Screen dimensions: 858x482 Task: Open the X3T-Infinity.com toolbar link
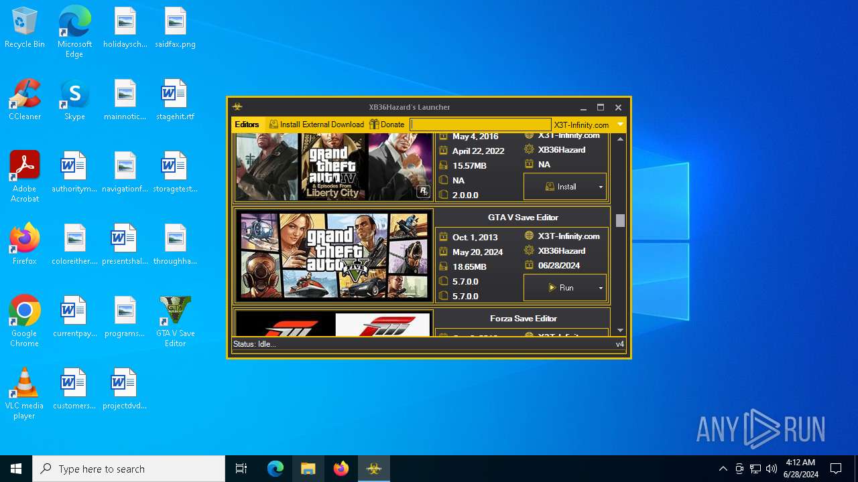pos(581,125)
